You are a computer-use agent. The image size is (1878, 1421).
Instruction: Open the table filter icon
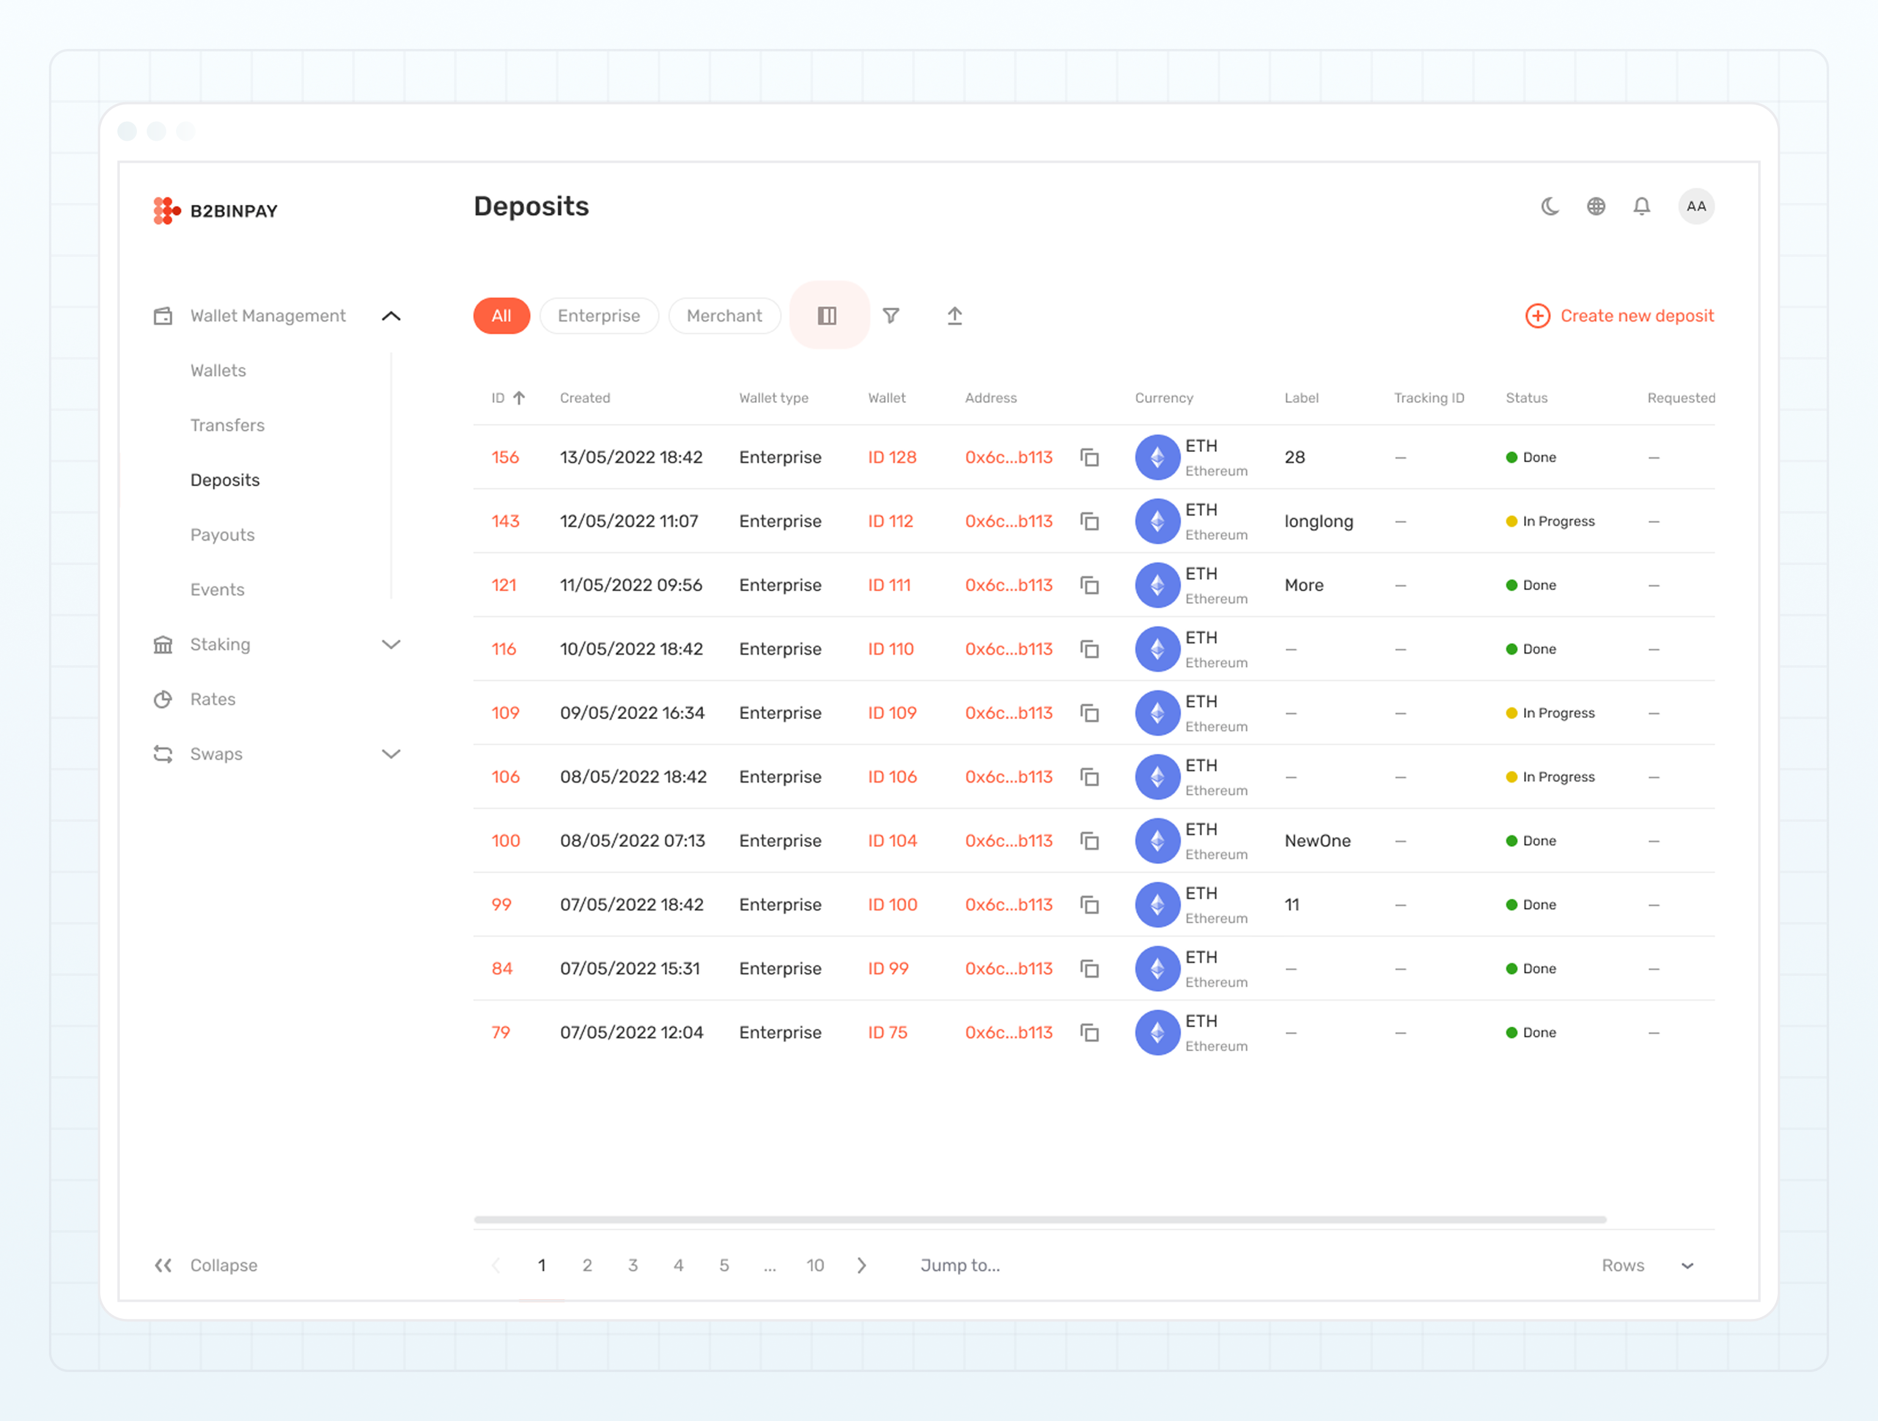coord(891,315)
